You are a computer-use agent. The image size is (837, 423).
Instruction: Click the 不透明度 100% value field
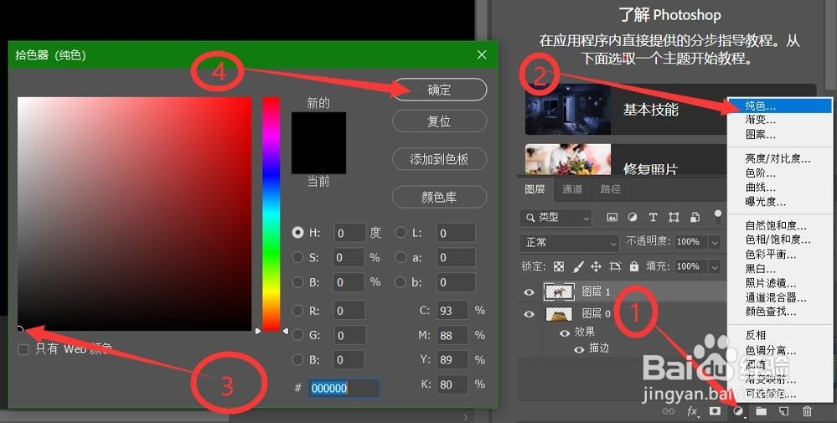[690, 242]
